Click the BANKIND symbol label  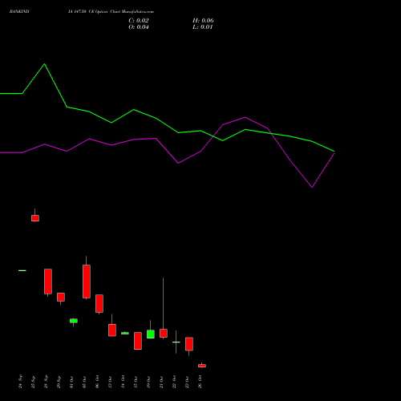click(x=19, y=11)
